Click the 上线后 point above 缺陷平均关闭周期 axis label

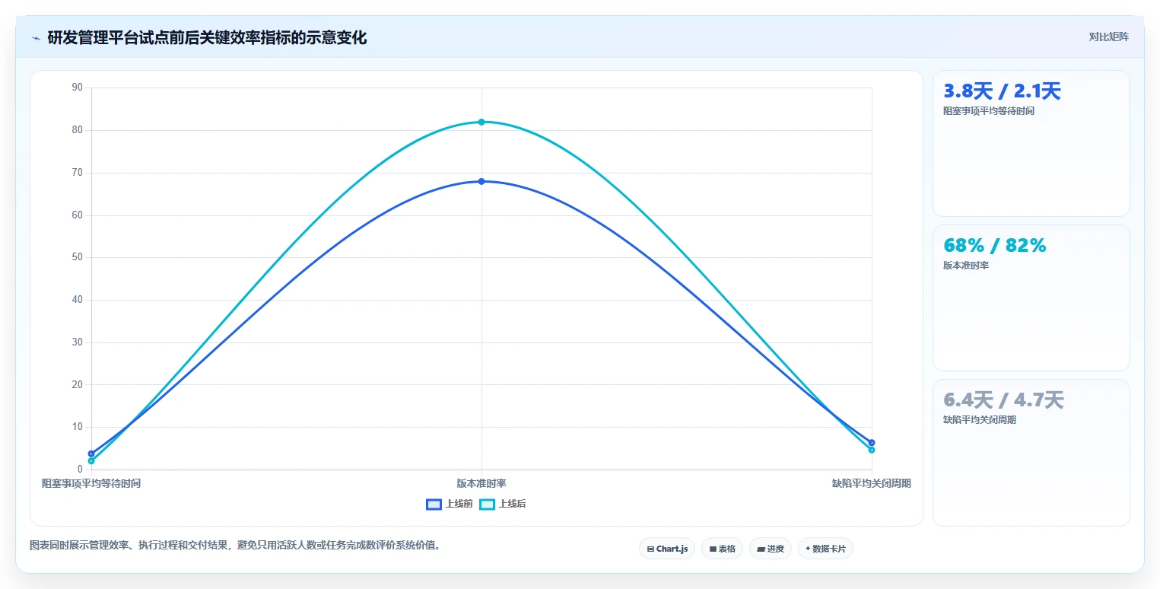point(872,450)
